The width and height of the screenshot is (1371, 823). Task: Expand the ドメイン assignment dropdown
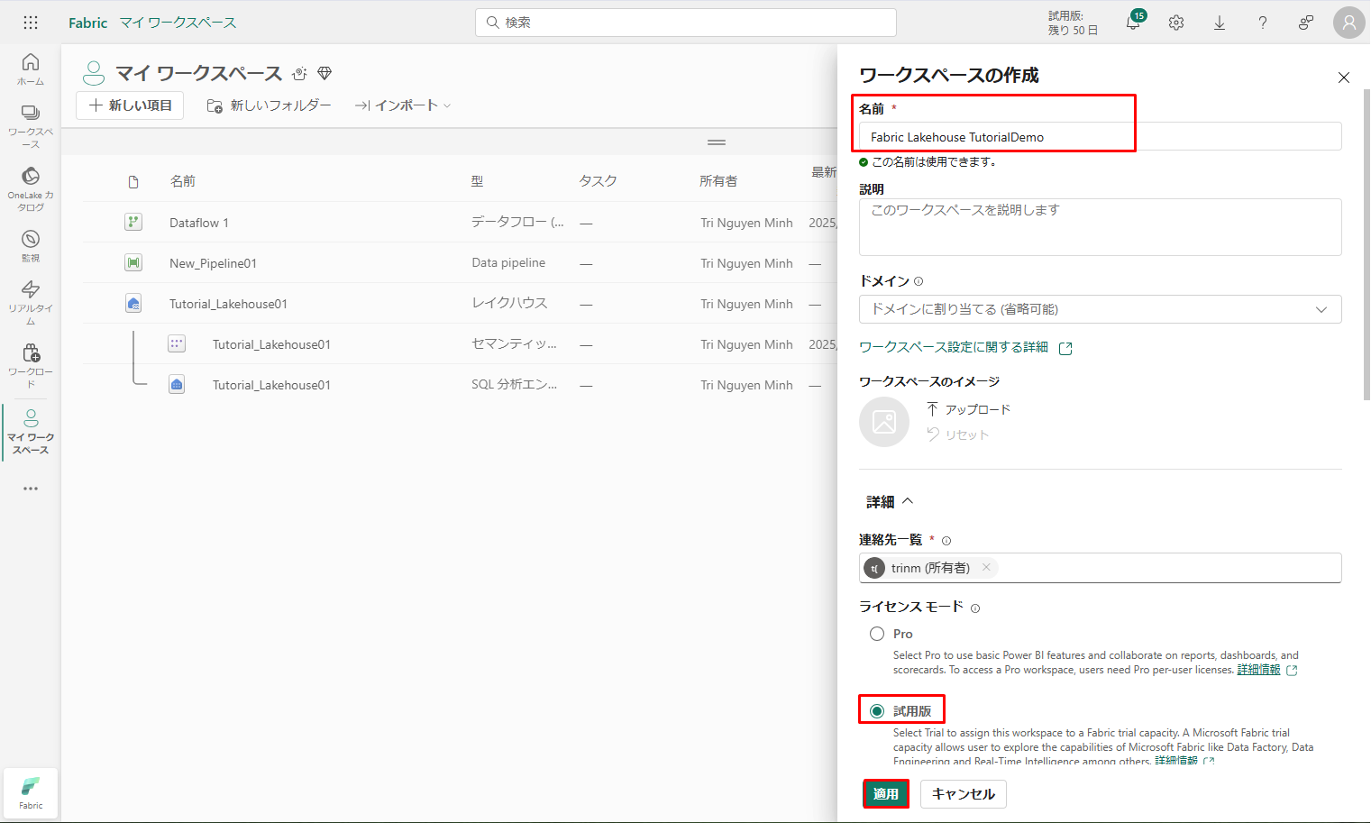point(1100,309)
